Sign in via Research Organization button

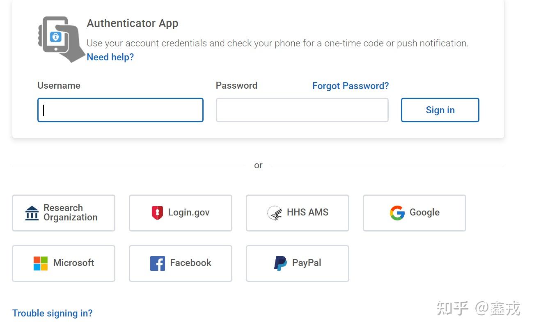pos(64,213)
